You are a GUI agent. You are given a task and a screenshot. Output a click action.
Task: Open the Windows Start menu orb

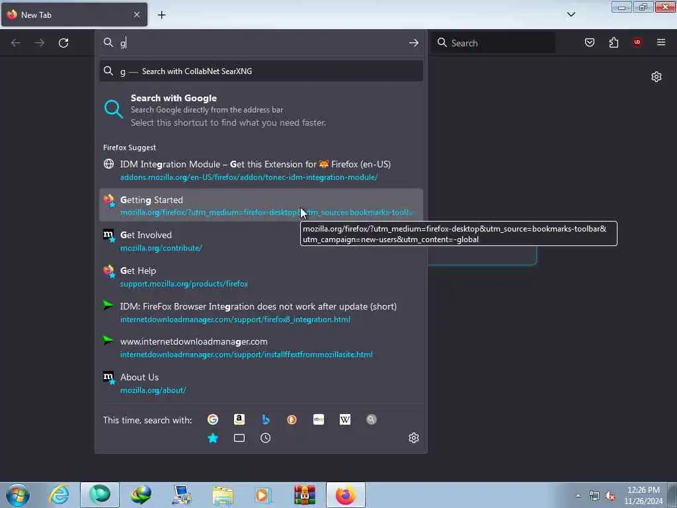click(18, 495)
